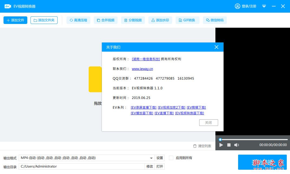Click the 添加文件 add file button
Screen dimensions: 290x174
(15, 20)
